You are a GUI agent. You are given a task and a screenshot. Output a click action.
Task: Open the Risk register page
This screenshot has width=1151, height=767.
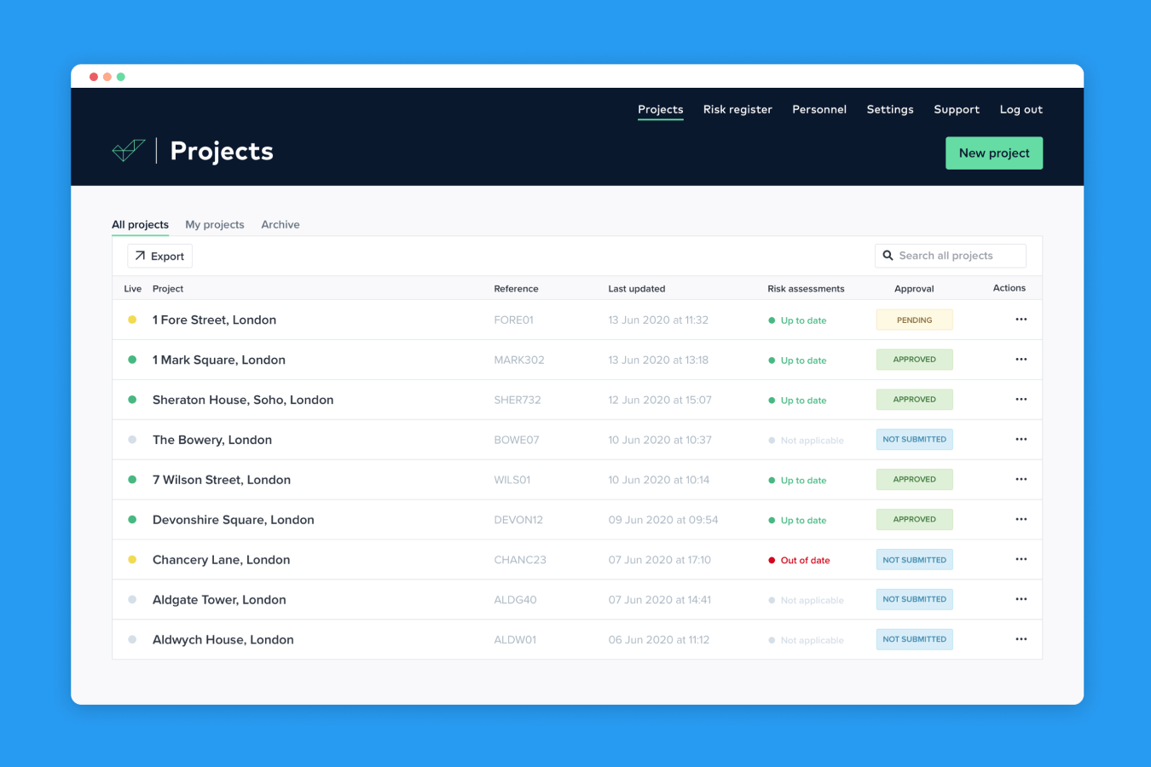pos(737,109)
